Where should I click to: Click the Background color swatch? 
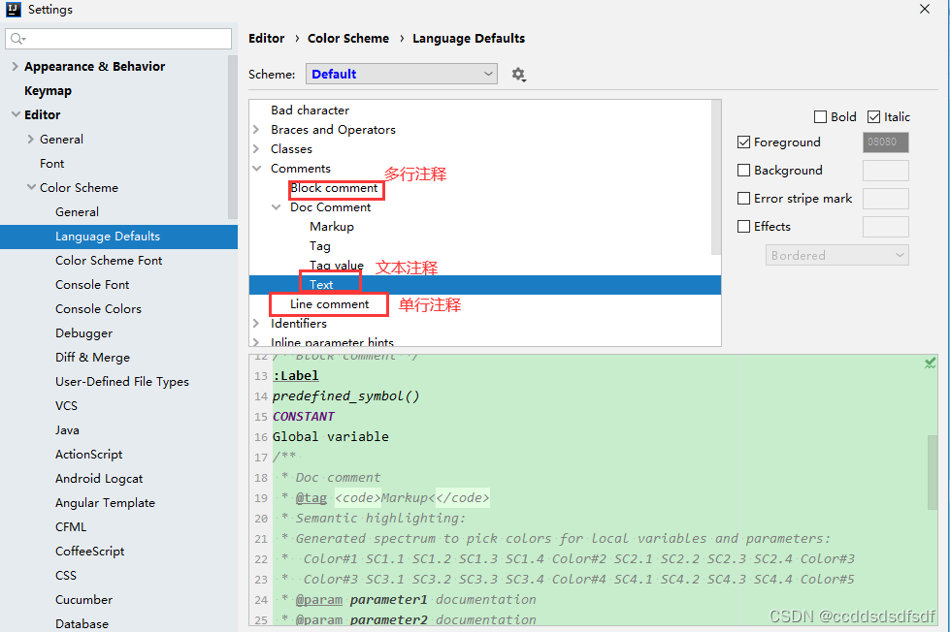pyautogui.click(x=885, y=170)
